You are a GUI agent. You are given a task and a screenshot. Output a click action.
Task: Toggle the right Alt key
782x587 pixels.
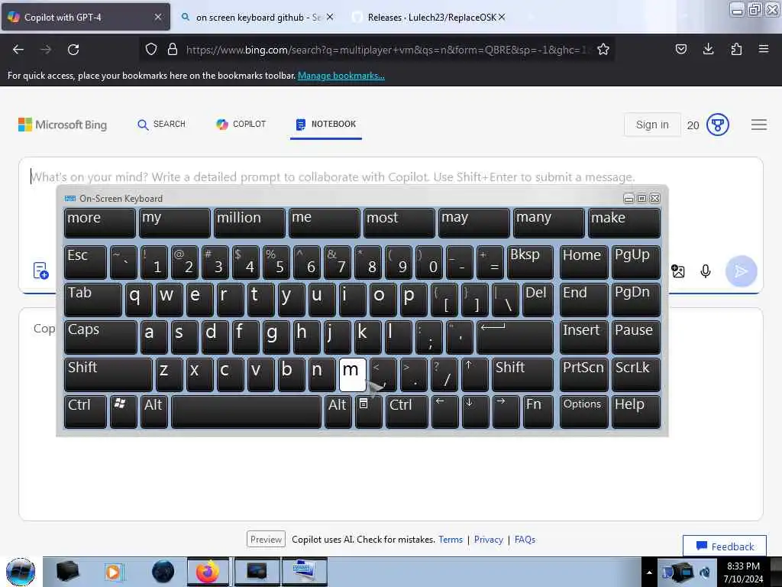(338, 412)
